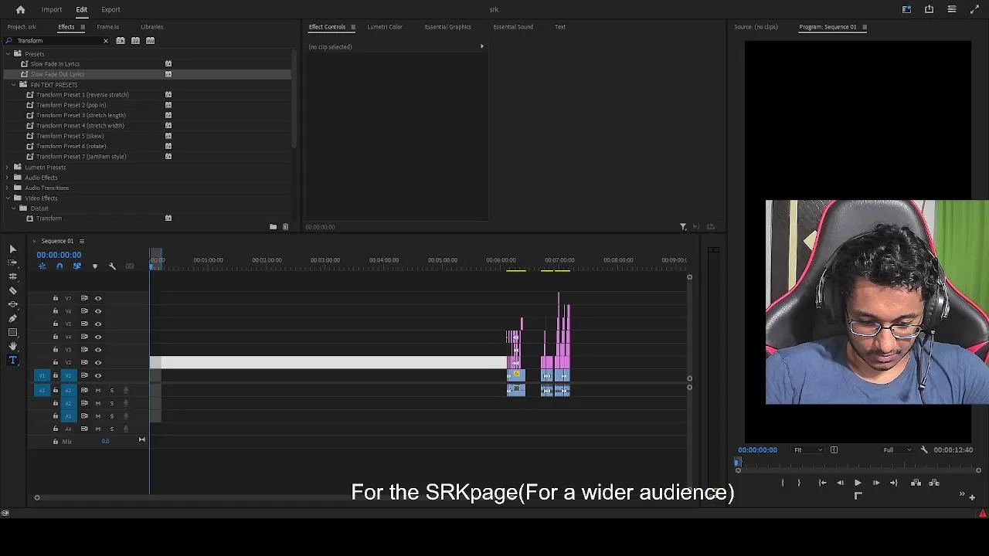Select the Rectangle tool
989x556 pixels.
click(x=12, y=332)
